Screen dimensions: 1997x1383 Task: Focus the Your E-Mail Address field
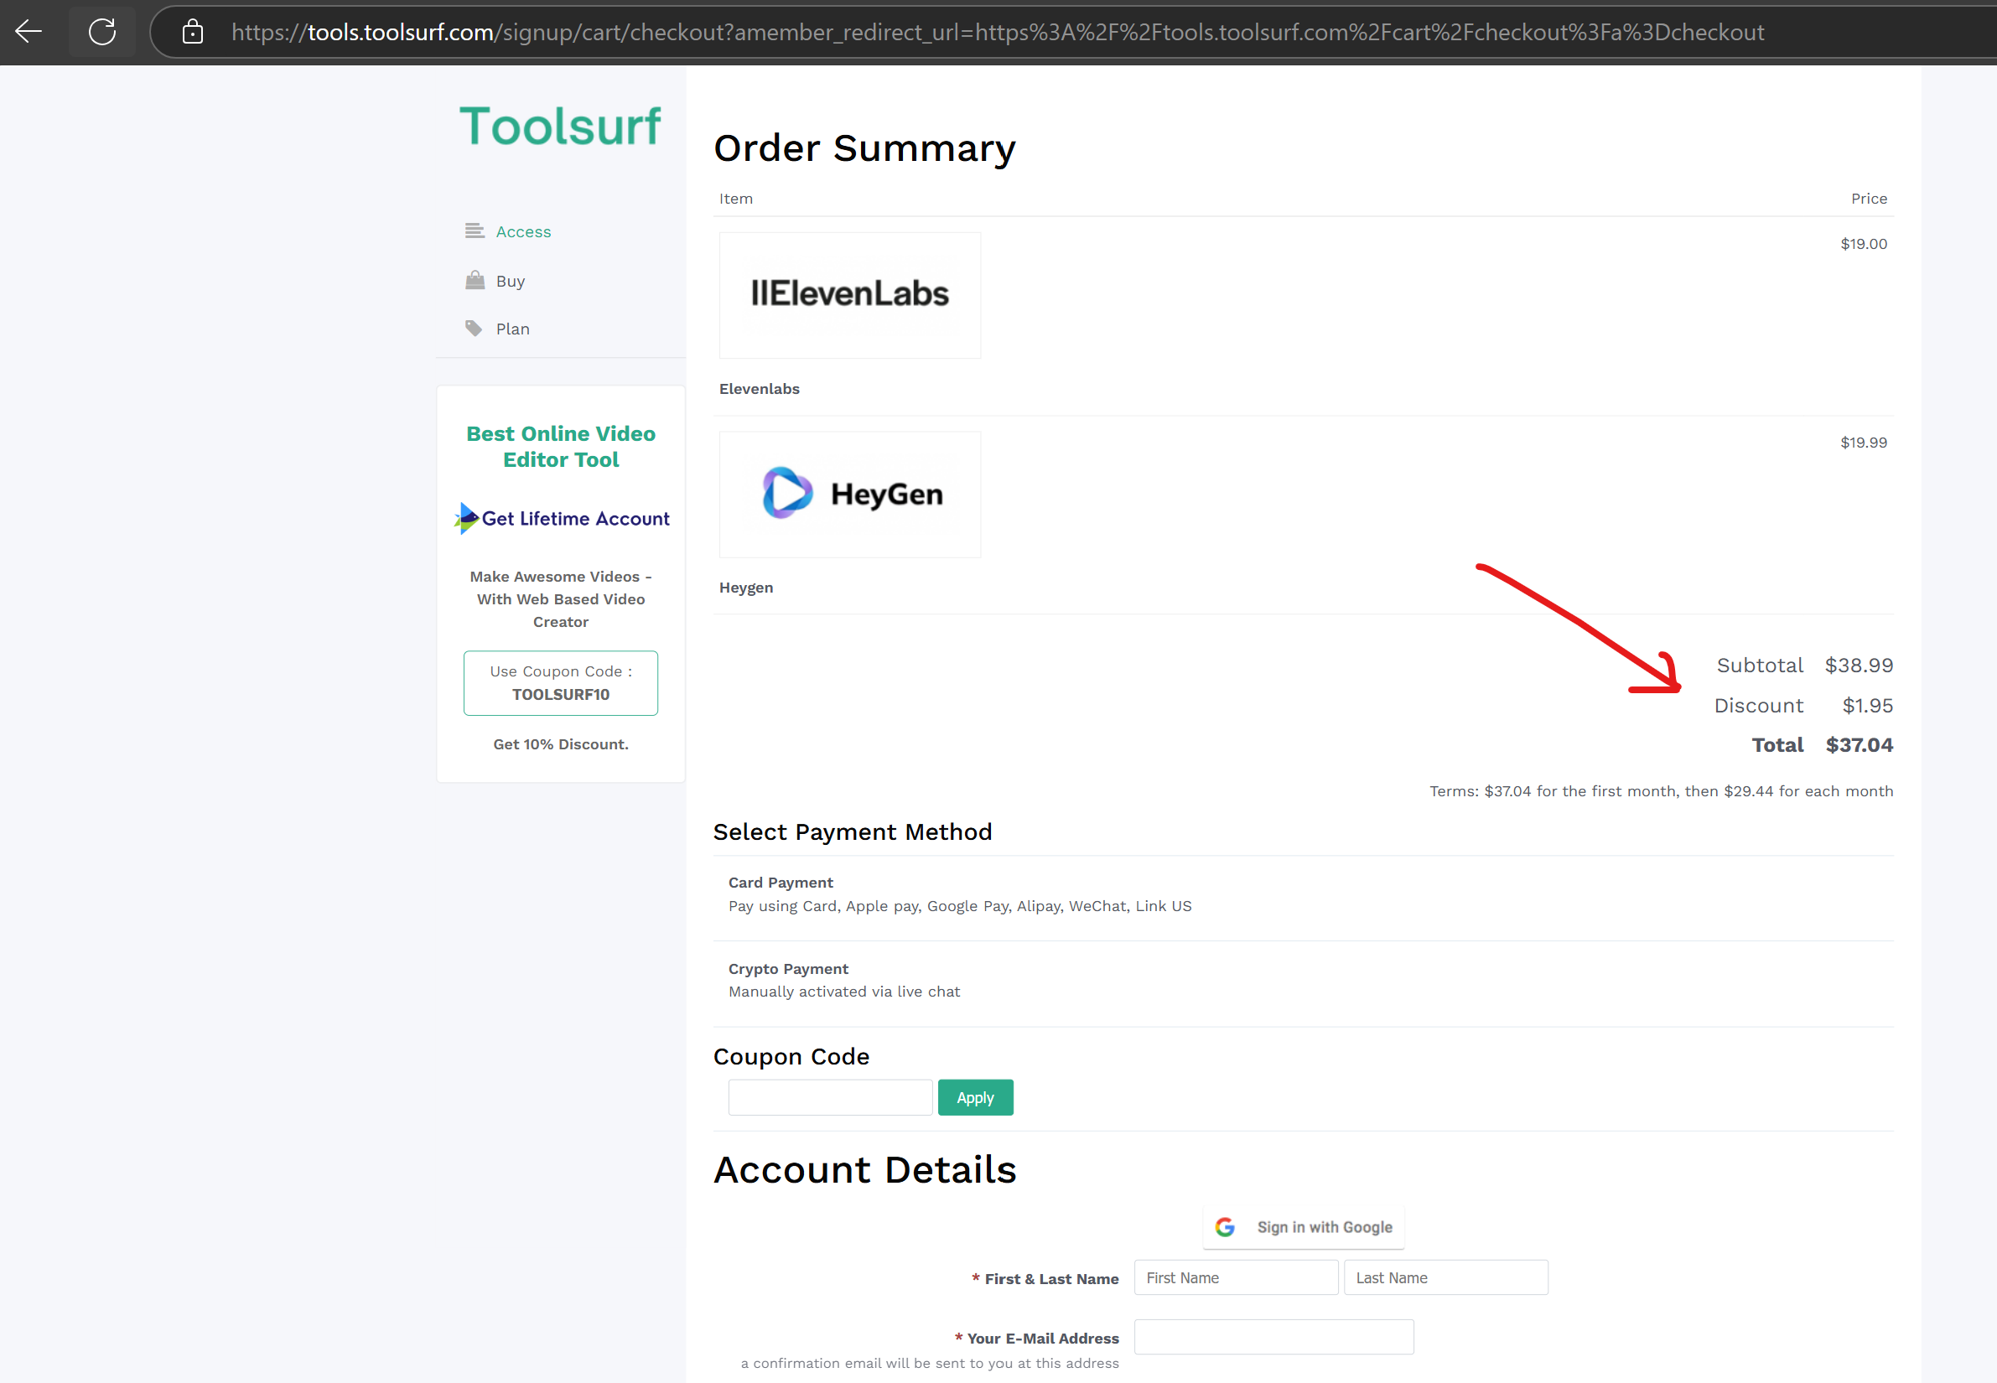coord(1274,1337)
